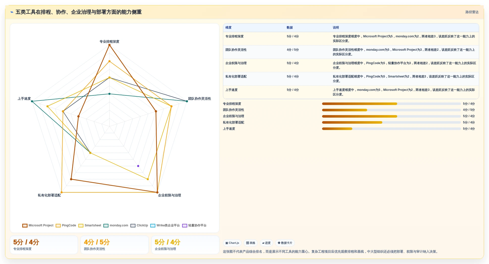Viewport: 489px width, 264px height.
Task: Open the 5分 / 4分 专业排程深度 data card
Action: click(x=44, y=245)
